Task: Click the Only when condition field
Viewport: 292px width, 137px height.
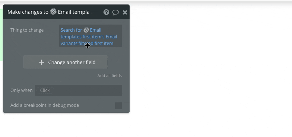Action: pyautogui.click(x=79, y=90)
